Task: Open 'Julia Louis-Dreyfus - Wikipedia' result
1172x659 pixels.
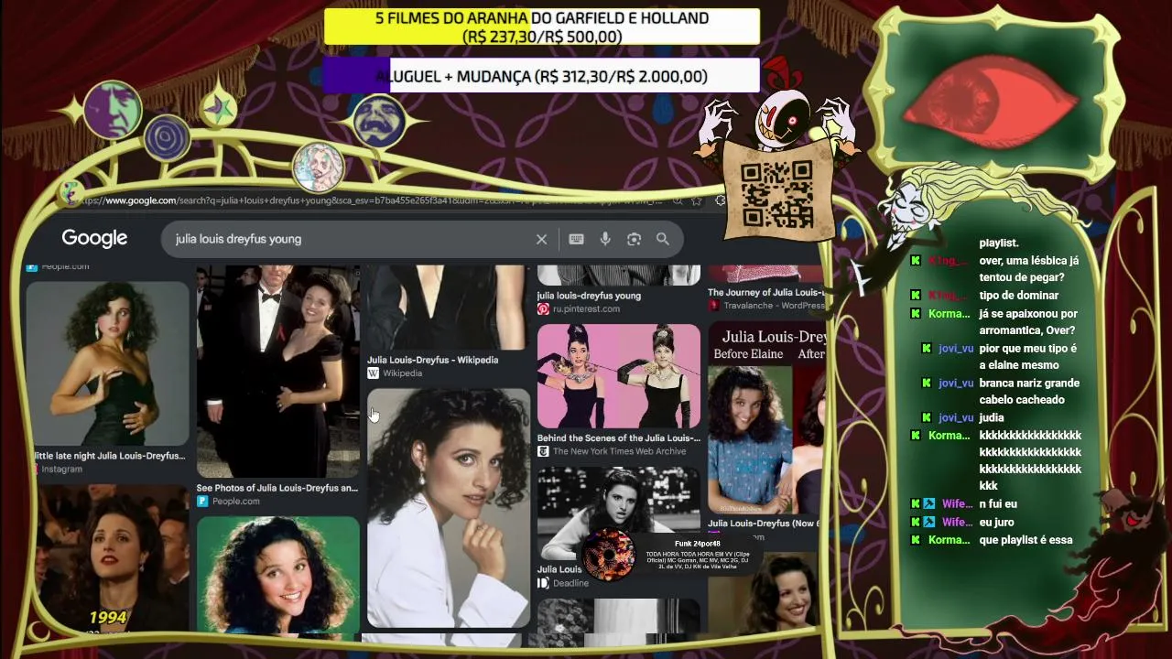Action: (433, 360)
